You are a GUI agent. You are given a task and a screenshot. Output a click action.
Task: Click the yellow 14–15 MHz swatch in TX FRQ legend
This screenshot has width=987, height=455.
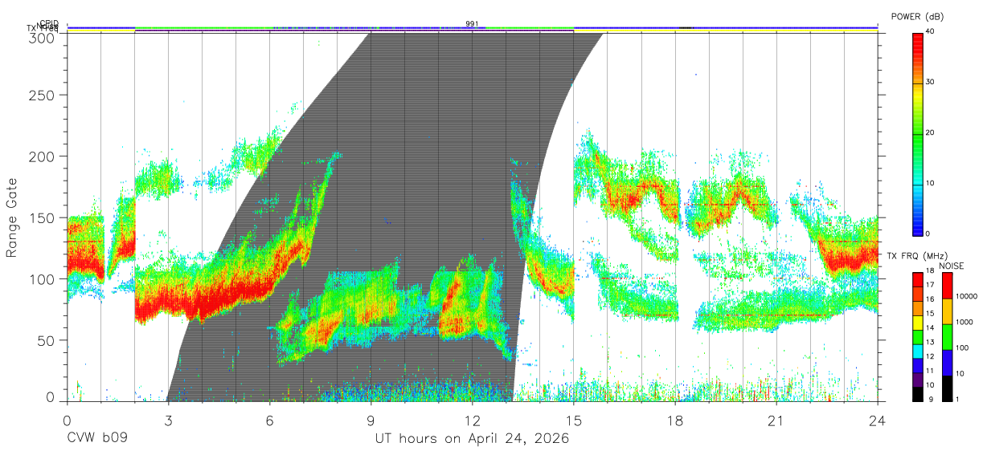917,323
